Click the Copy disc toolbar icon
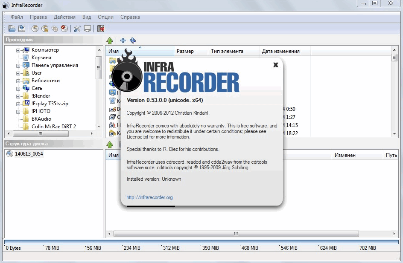Image resolution: width=403 pixels, height=263 pixels. 55,29
